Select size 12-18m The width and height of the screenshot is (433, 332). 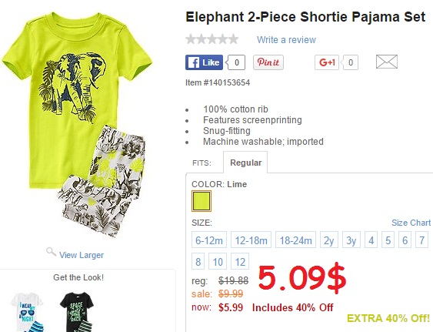251,240
